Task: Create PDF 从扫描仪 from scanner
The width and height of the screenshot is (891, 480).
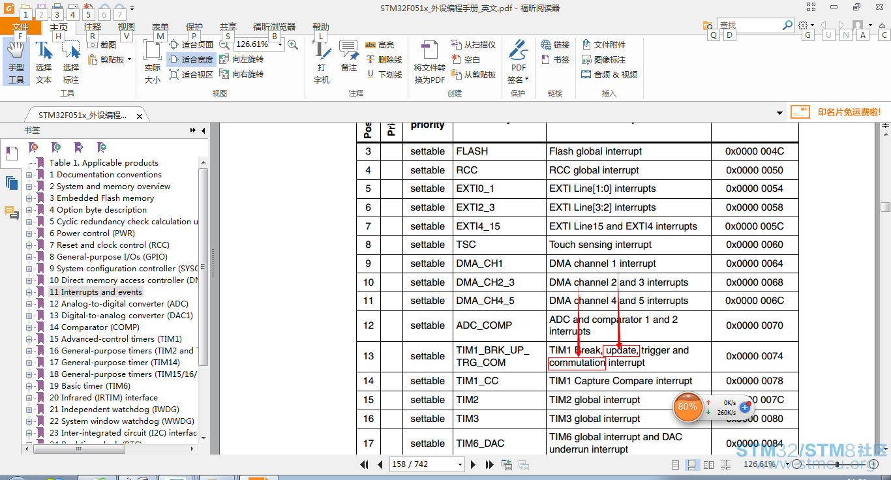Action: (x=474, y=45)
